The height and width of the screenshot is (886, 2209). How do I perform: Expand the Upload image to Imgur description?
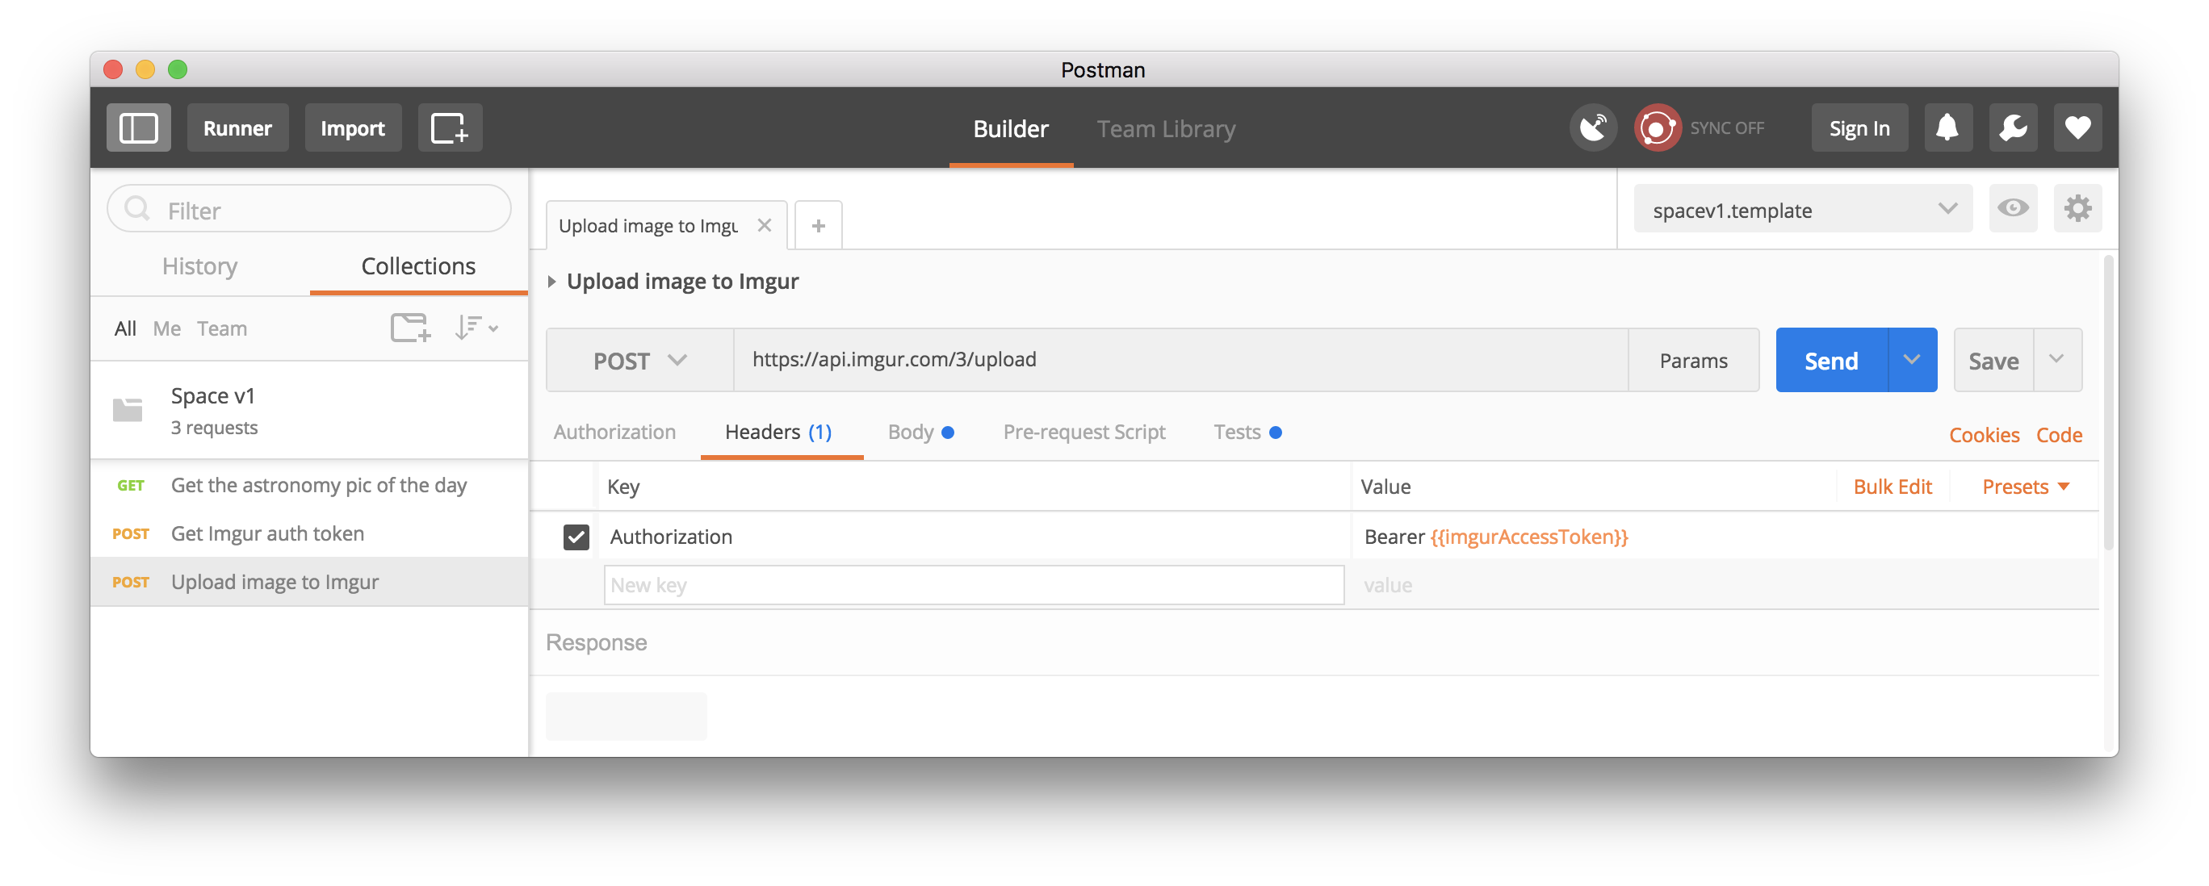pyautogui.click(x=552, y=282)
